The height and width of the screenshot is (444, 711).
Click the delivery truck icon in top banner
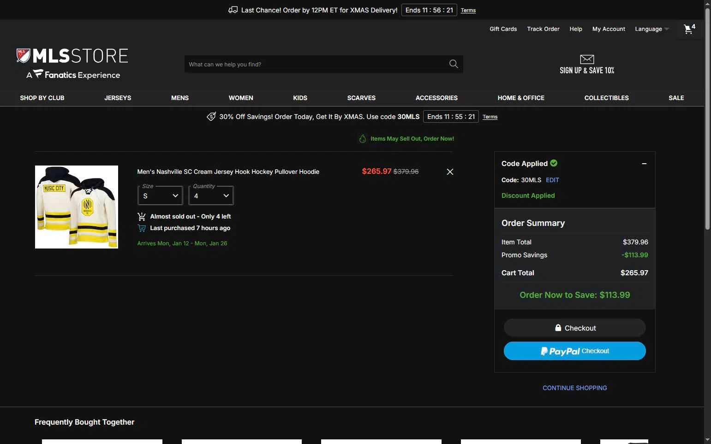(233, 10)
